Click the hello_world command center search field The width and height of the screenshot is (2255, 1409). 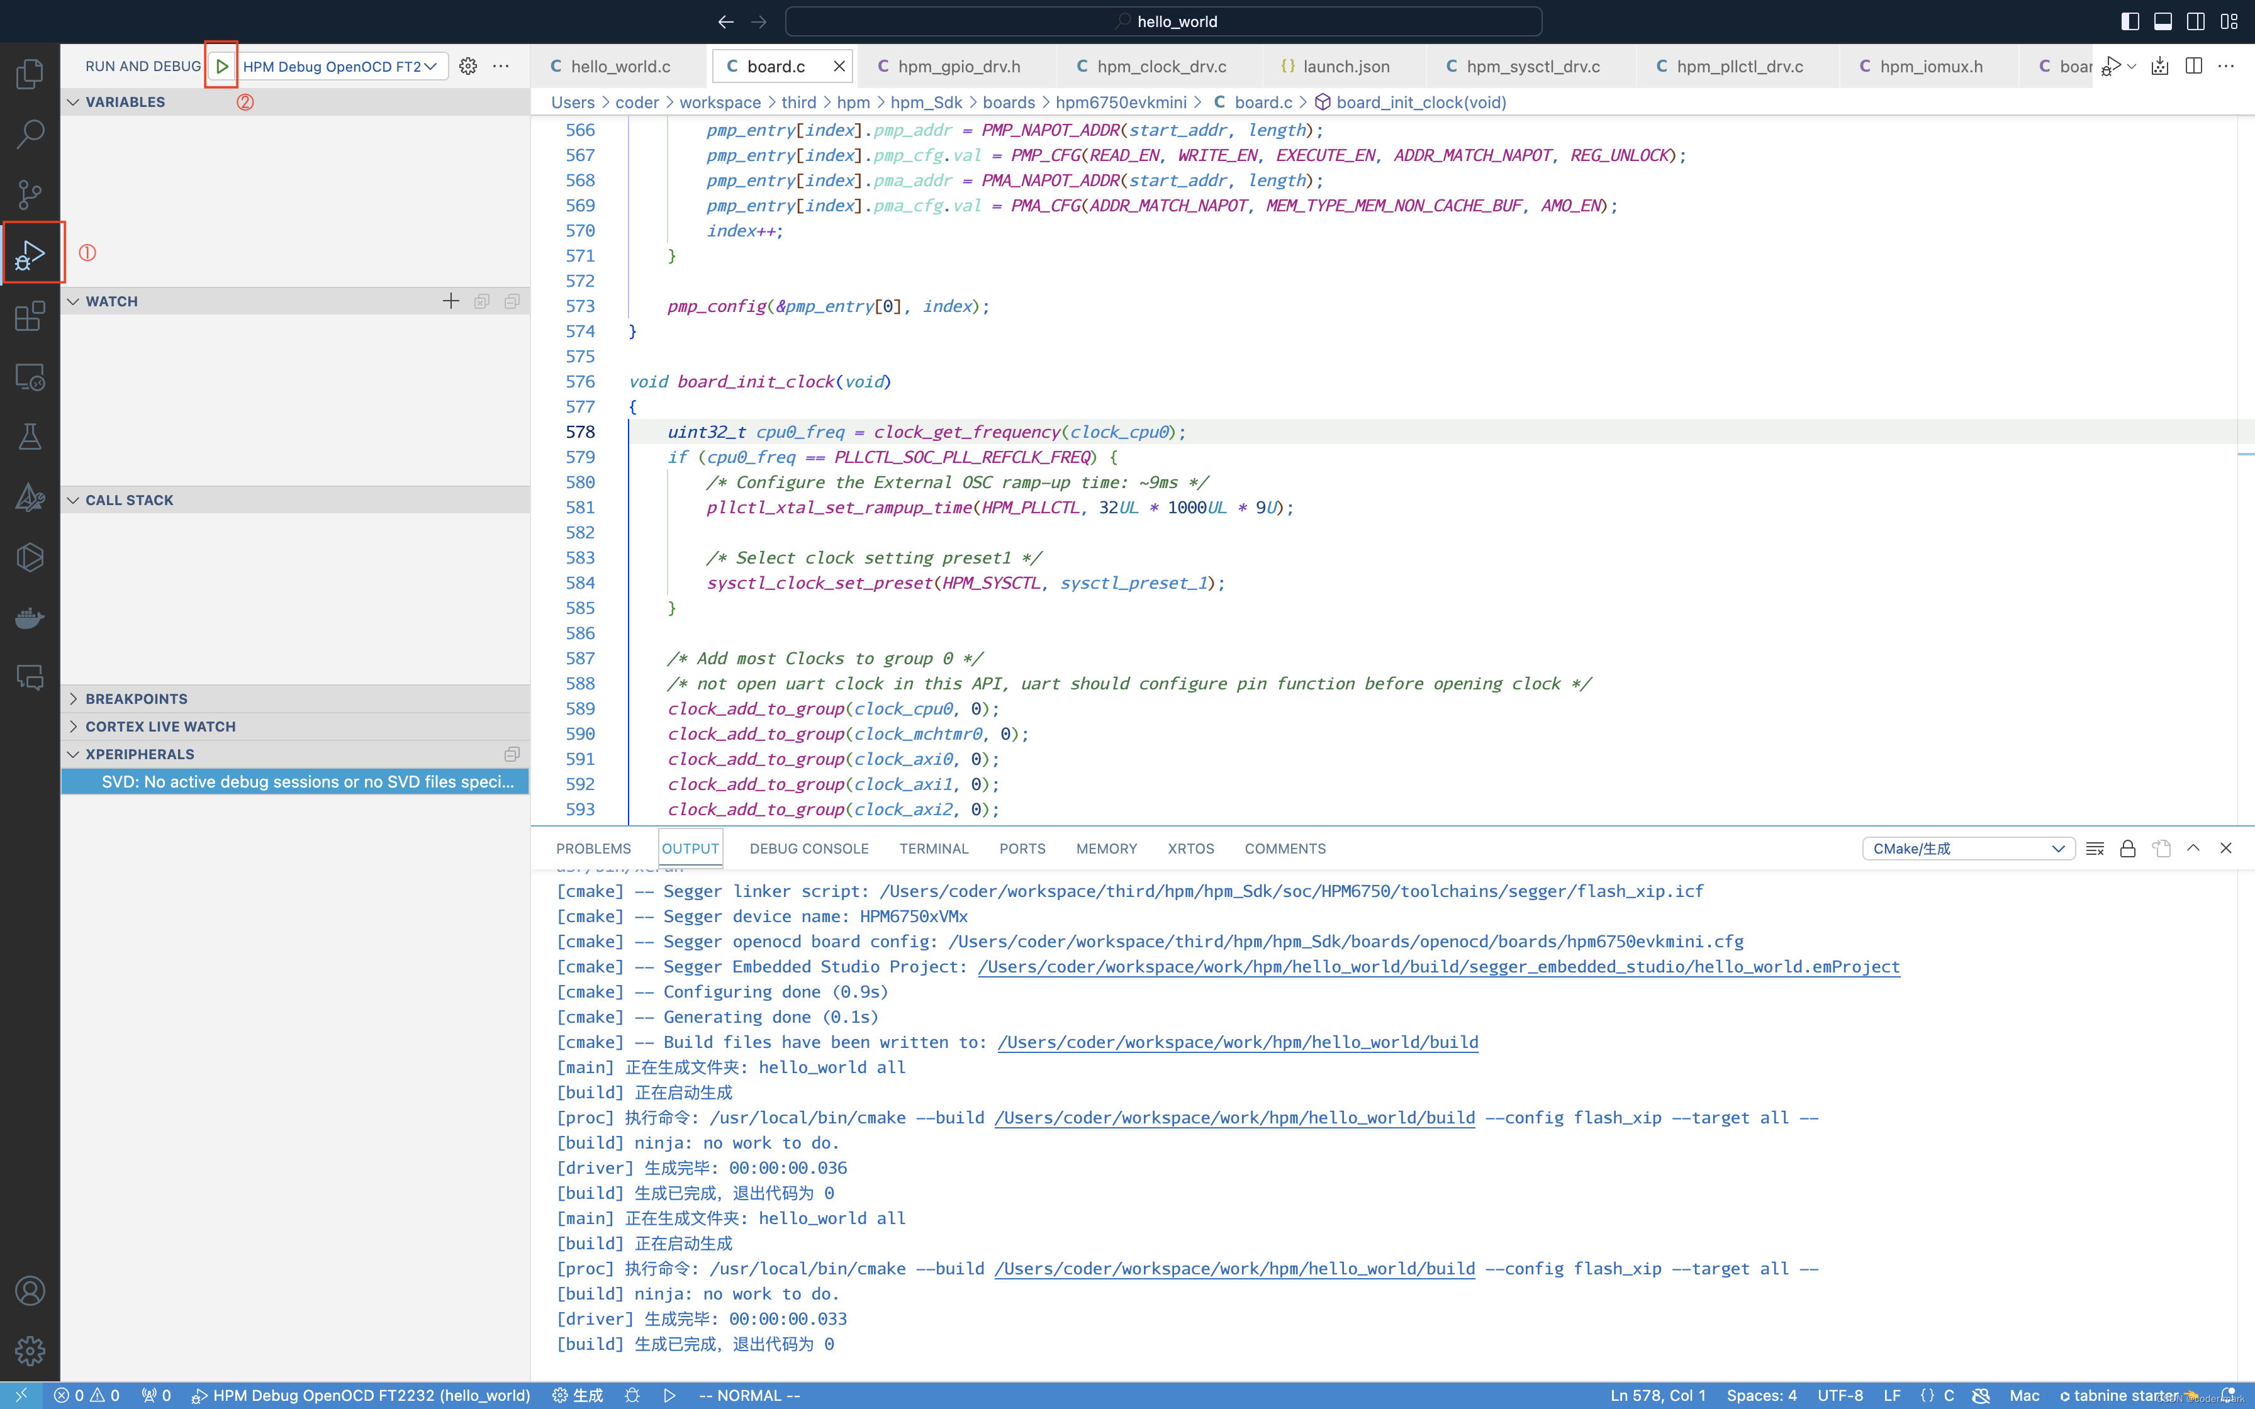1163,21
